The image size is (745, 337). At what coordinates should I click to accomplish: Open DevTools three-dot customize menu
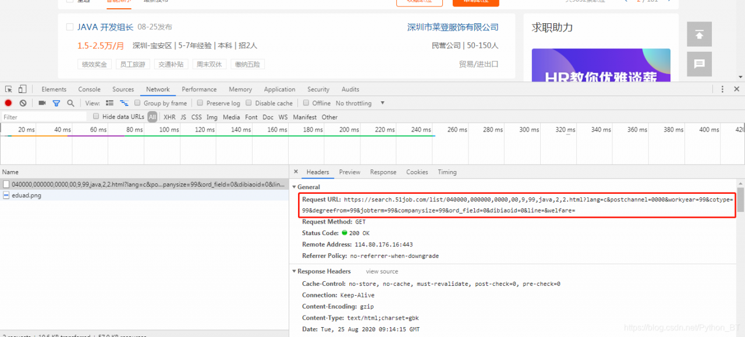point(722,89)
